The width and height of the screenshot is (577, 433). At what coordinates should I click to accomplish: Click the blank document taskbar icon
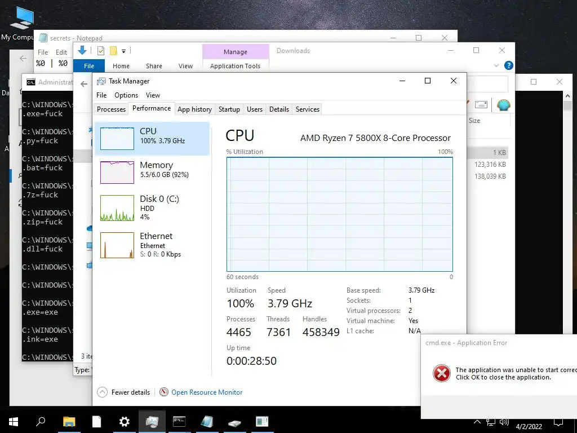click(96, 422)
